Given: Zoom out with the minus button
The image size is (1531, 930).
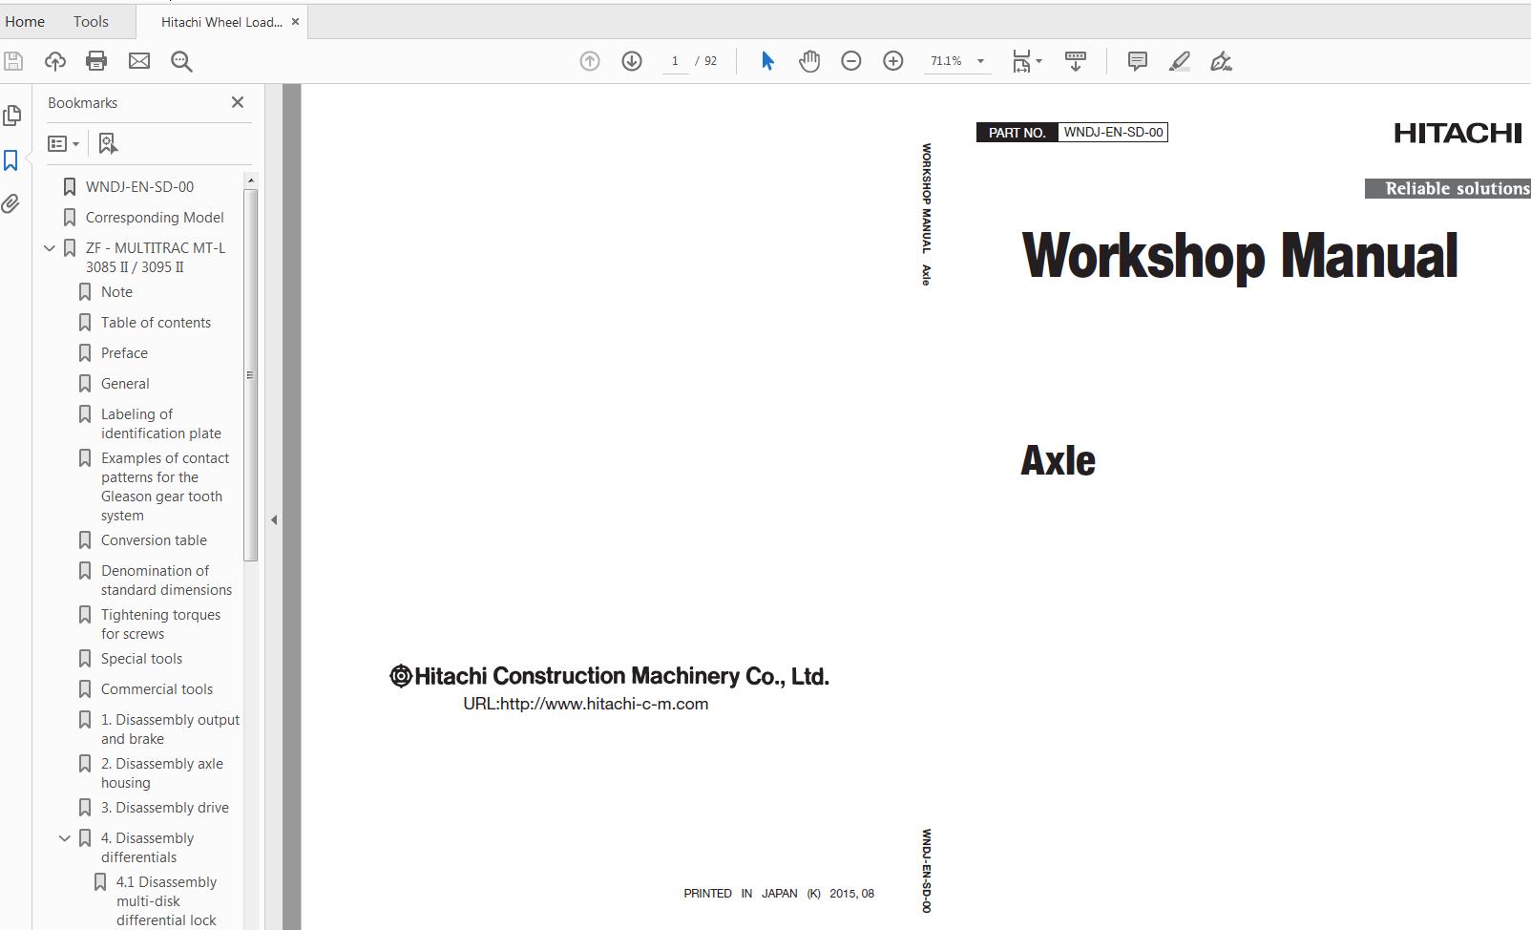Looking at the screenshot, I should [851, 61].
